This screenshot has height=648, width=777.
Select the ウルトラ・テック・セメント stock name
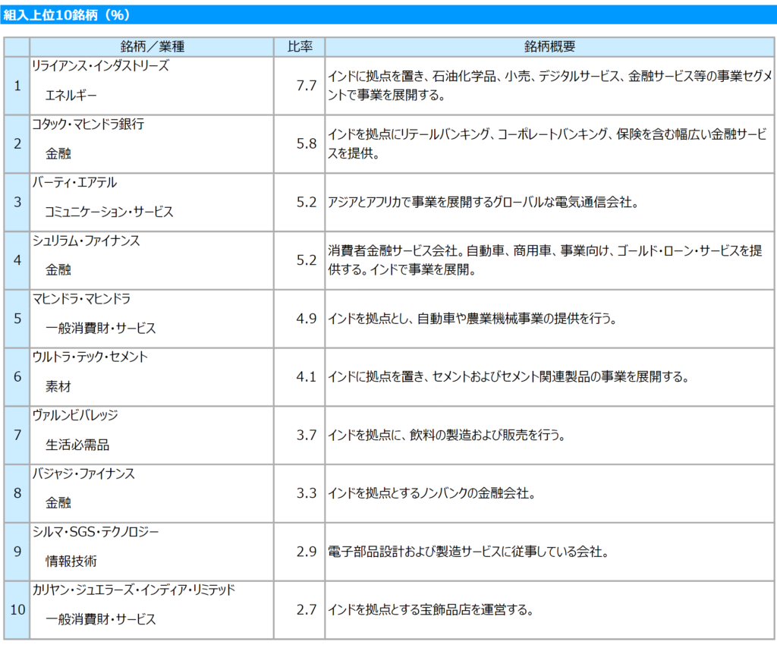[90, 357]
